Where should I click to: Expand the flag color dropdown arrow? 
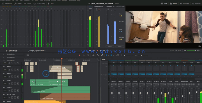coord(108,55)
